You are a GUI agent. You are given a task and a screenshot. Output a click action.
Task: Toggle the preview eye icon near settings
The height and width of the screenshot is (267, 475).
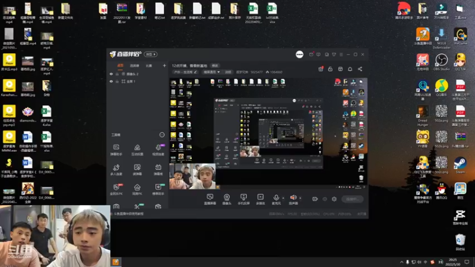(325, 199)
